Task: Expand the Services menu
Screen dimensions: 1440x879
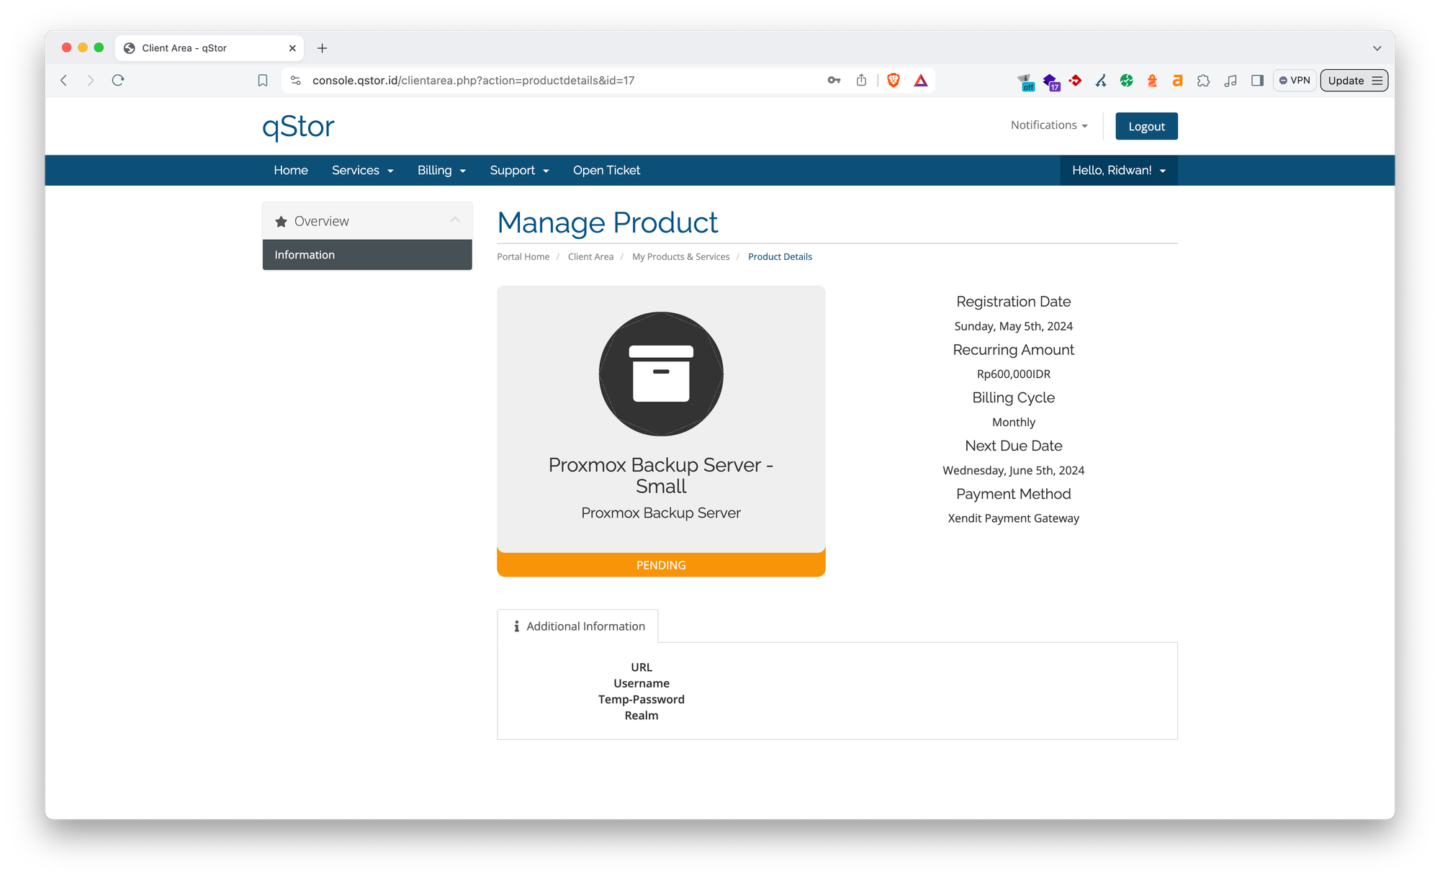Action: tap(362, 170)
